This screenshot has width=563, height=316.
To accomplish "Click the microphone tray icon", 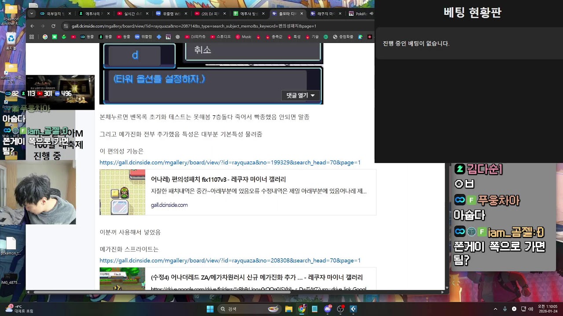I will (x=505, y=309).
